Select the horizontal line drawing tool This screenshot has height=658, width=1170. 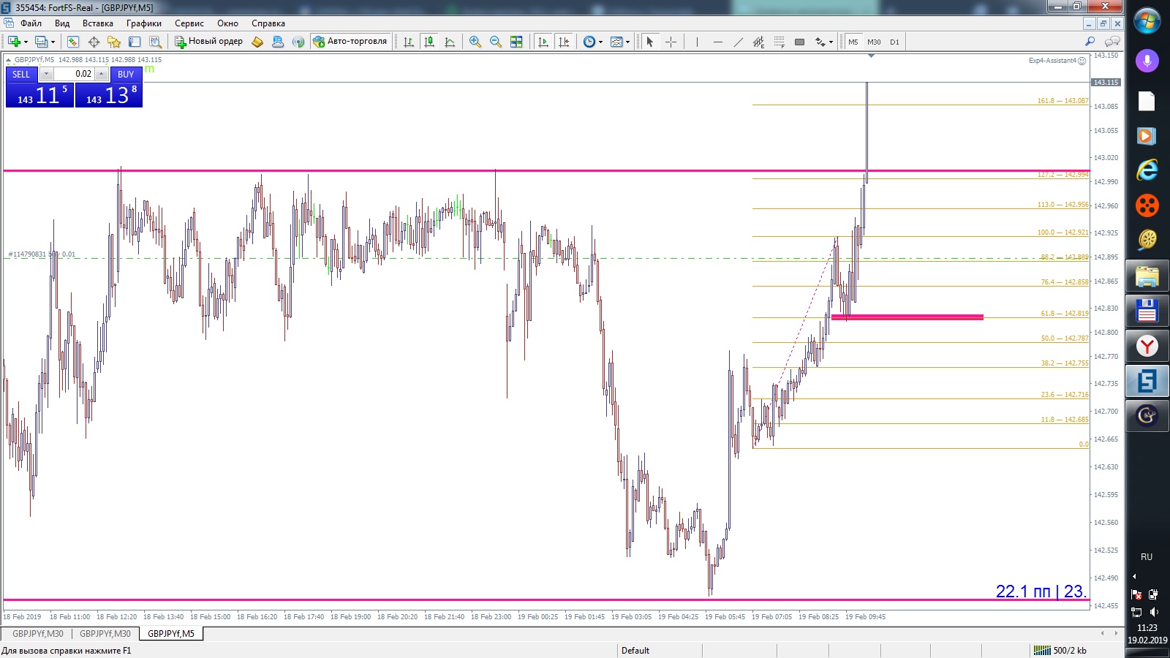pos(717,42)
